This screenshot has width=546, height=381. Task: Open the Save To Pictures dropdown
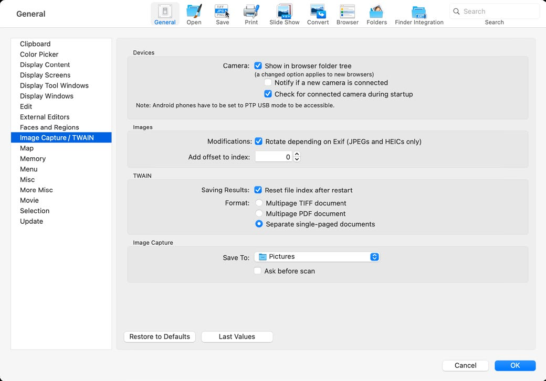coord(317,257)
